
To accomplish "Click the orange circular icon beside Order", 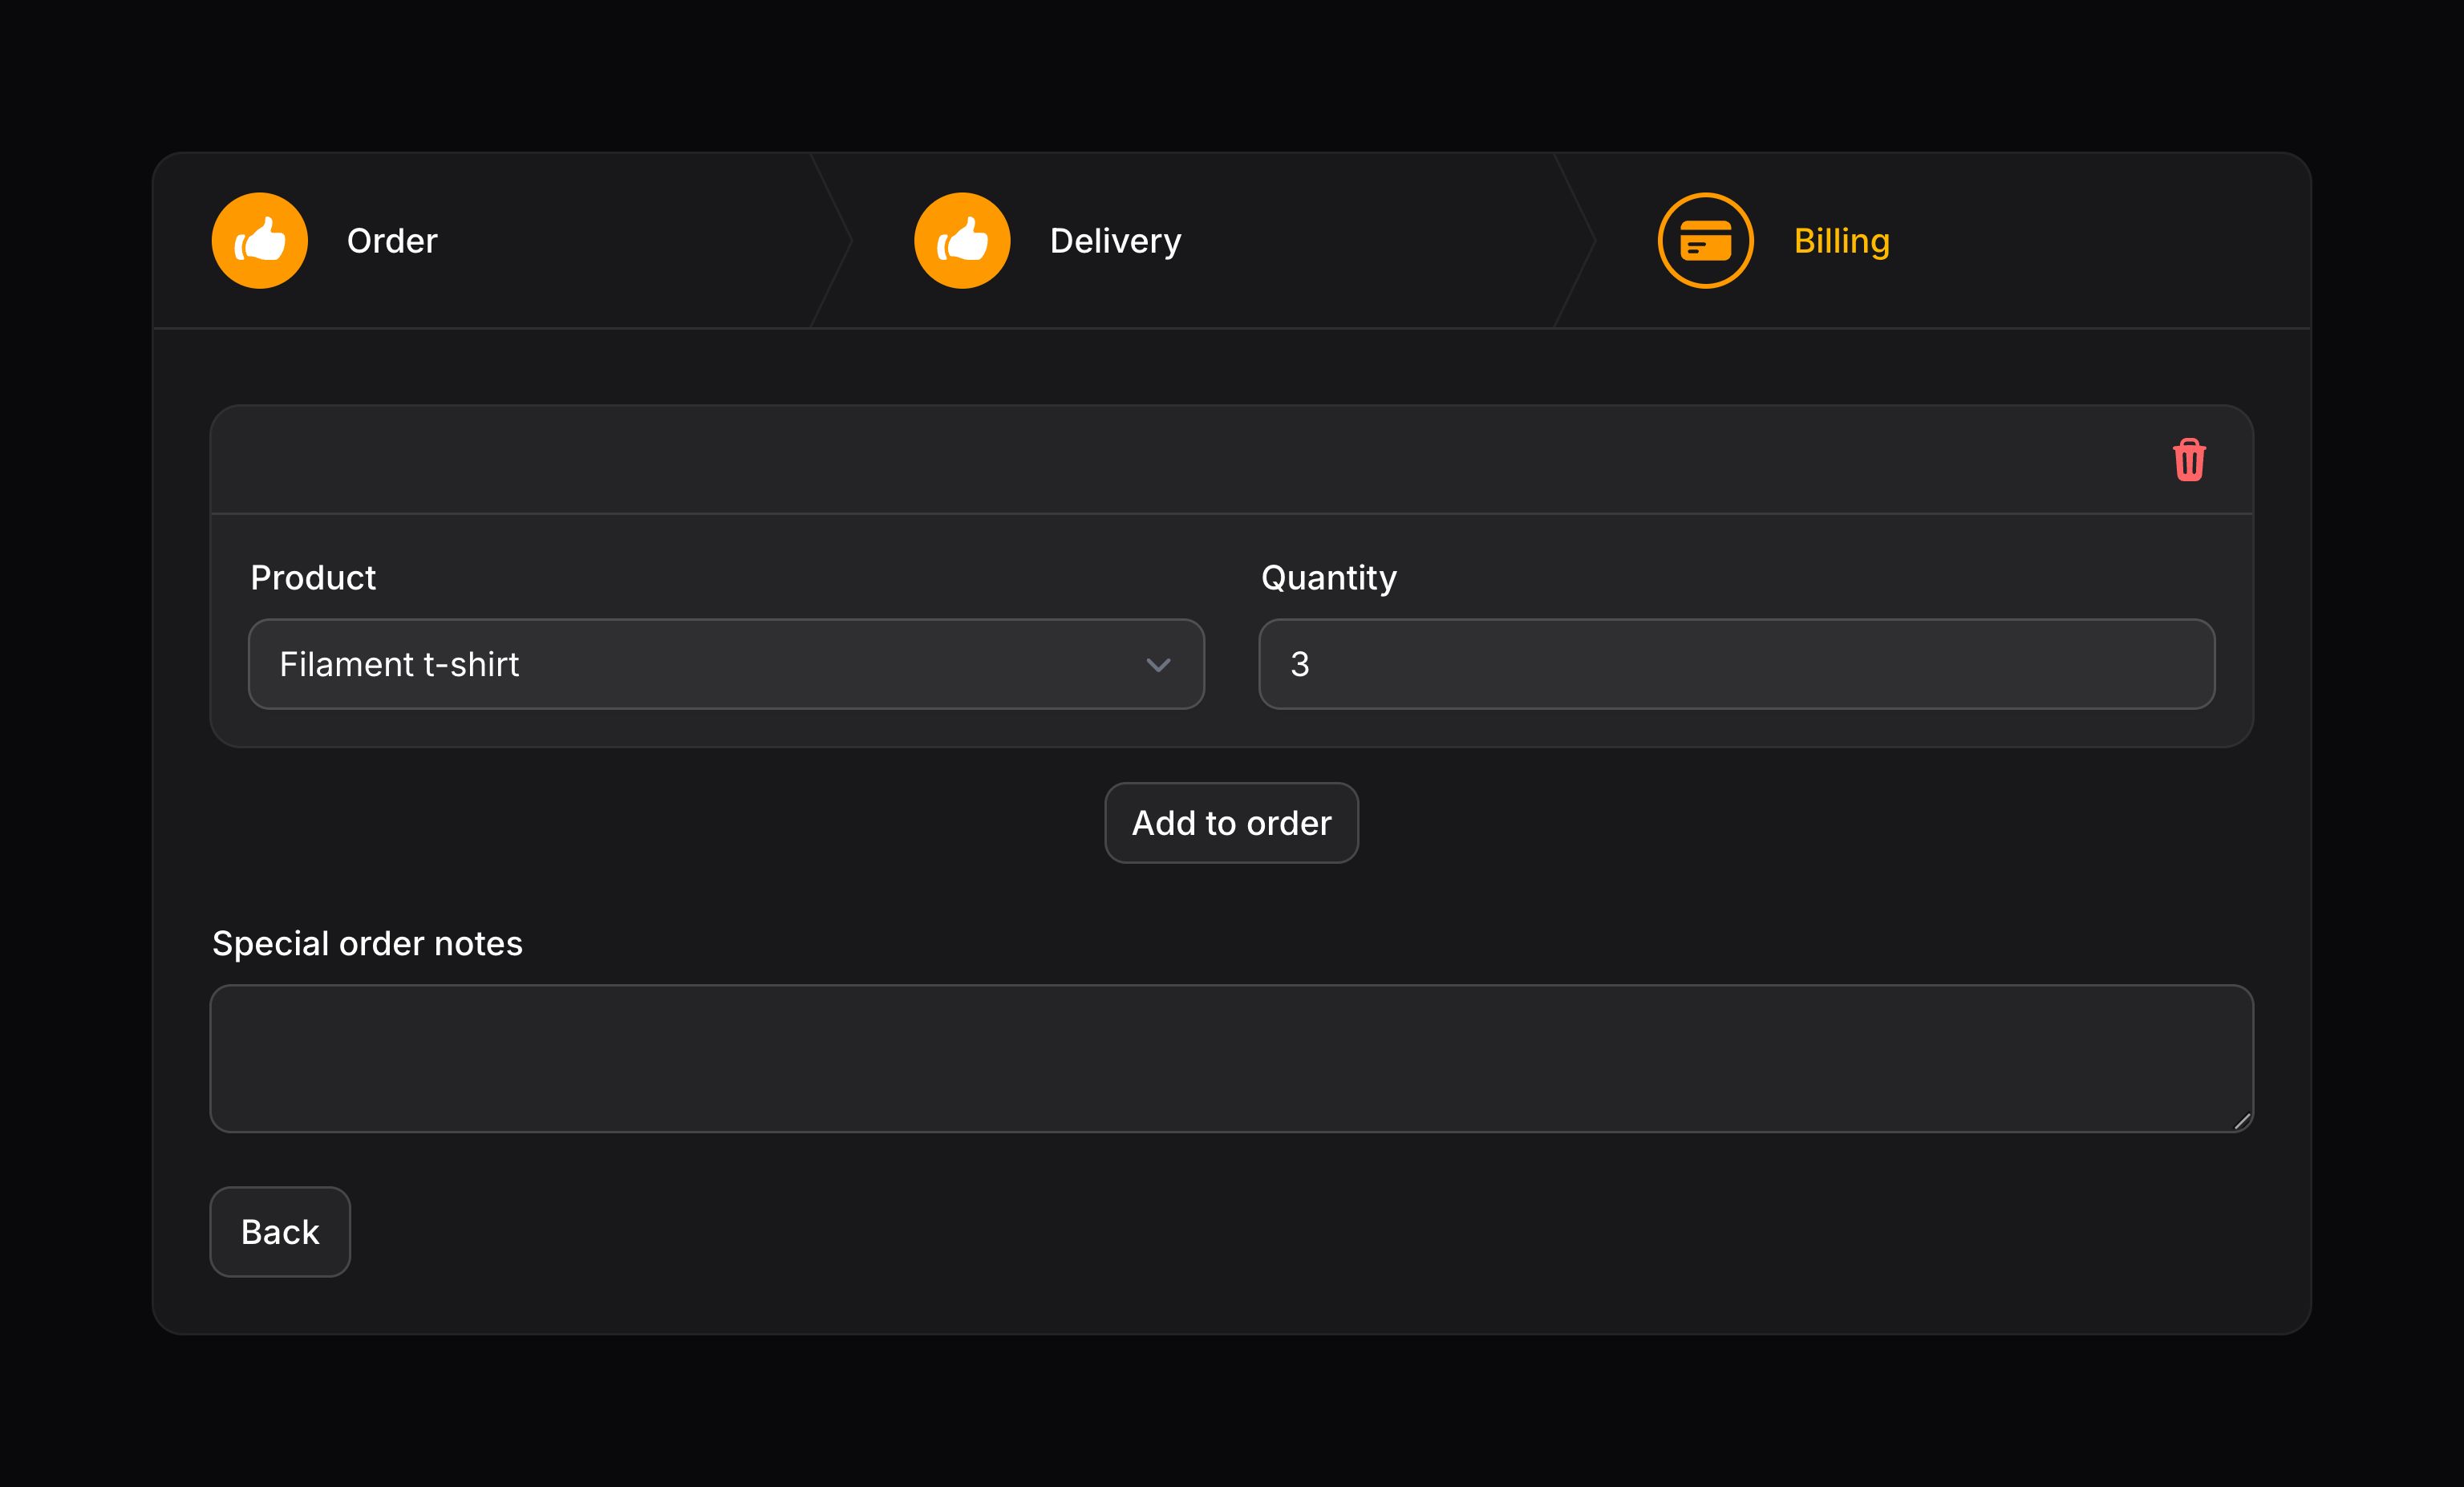I will pos(258,240).
